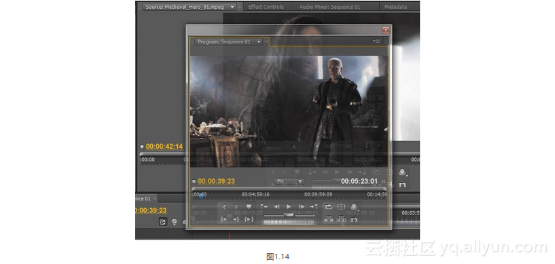The width and height of the screenshot is (555, 264).
Task: Select the Program: Sequence 01 tab
Action: (224, 41)
